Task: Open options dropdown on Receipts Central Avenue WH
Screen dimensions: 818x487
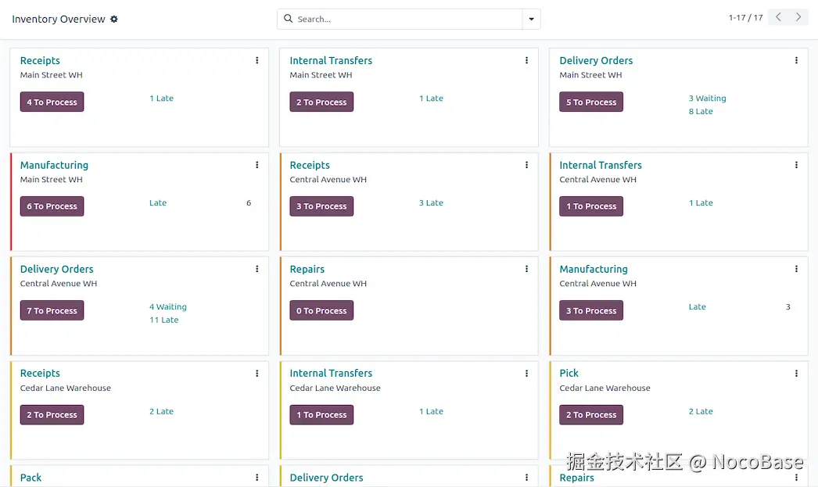Action: [526, 165]
